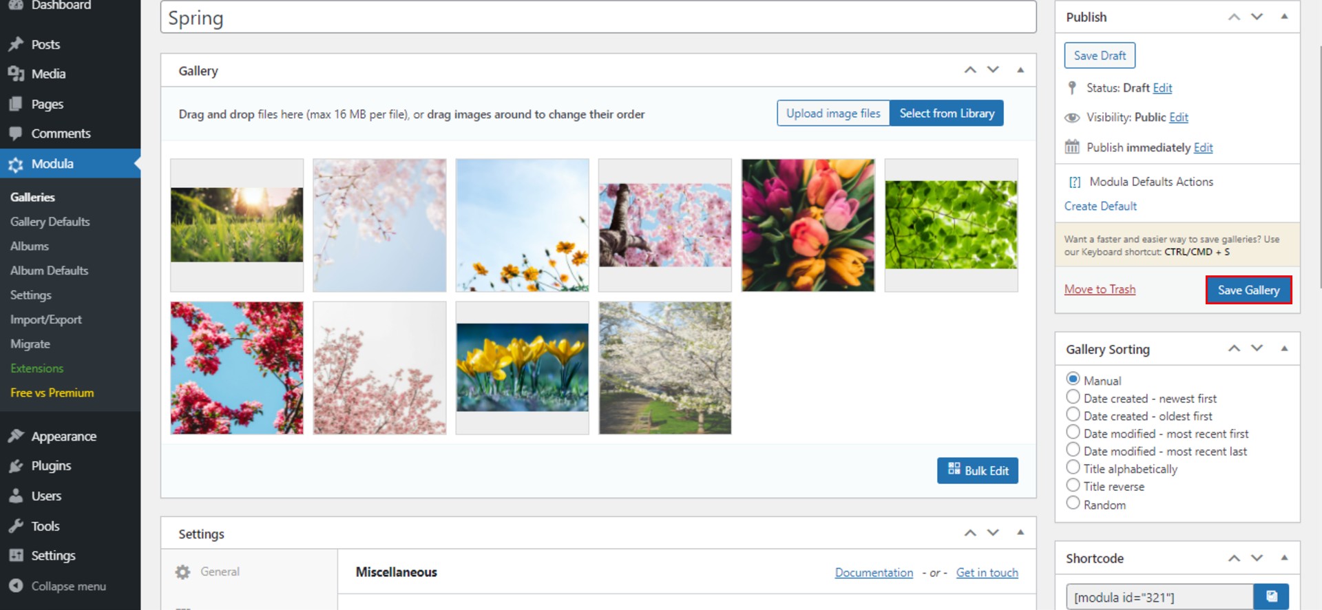Image resolution: width=1322 pixels, height=610 pixels.
Task: Open Tools via the wrench icon
Action: click(16, 526)
